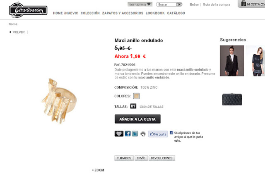Print the page using printer icon
Image resolution: width=265 pixels, height=176 pixels.
143,134
